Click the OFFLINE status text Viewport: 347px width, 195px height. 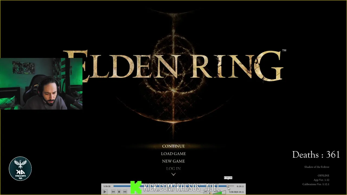pos(323,175)
